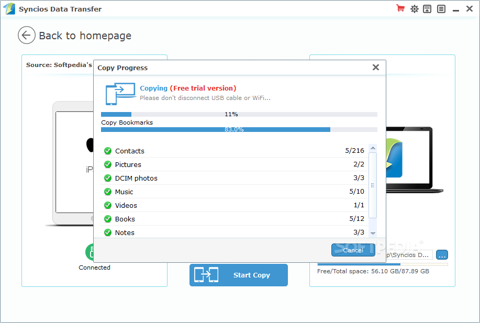Click the 5/216 contacts count
The height and width of the screenshot is (323, 480).
[354, 151]
